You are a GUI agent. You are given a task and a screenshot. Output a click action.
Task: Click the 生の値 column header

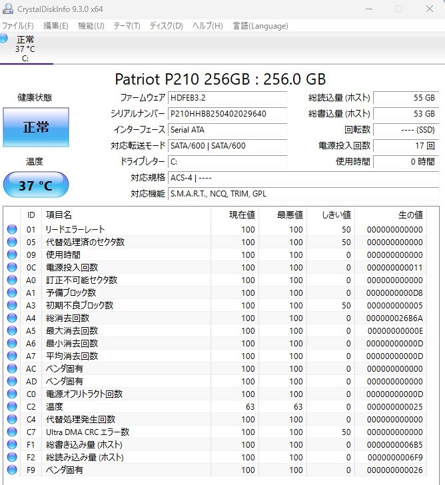pos(390,215)
